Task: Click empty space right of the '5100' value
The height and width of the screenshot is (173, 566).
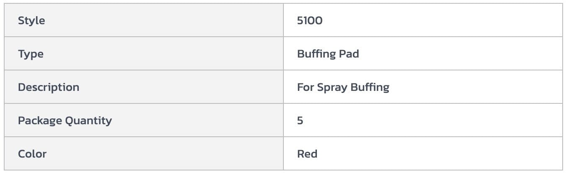Action: click(440, 20)
